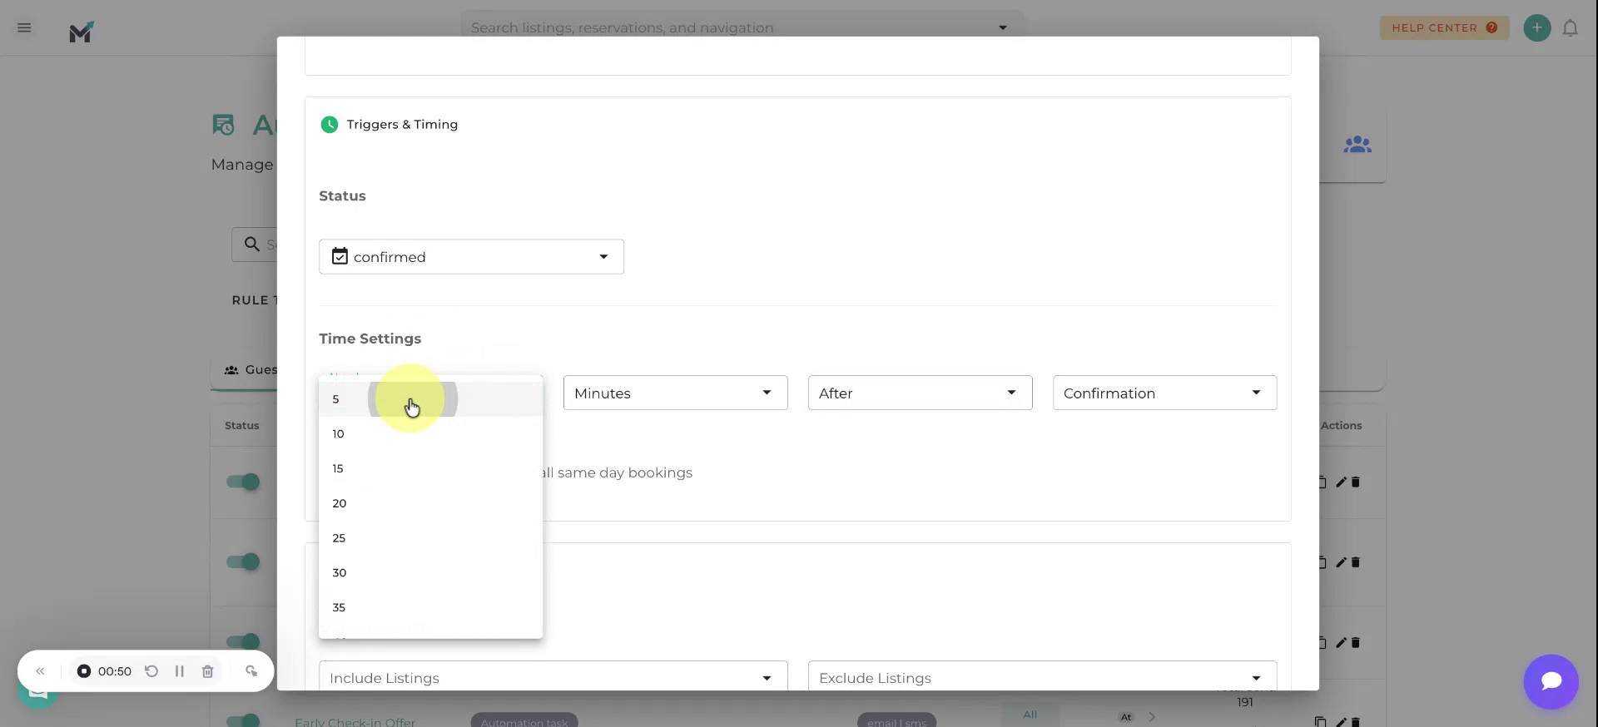Click the Status column header

click(241, 426)
